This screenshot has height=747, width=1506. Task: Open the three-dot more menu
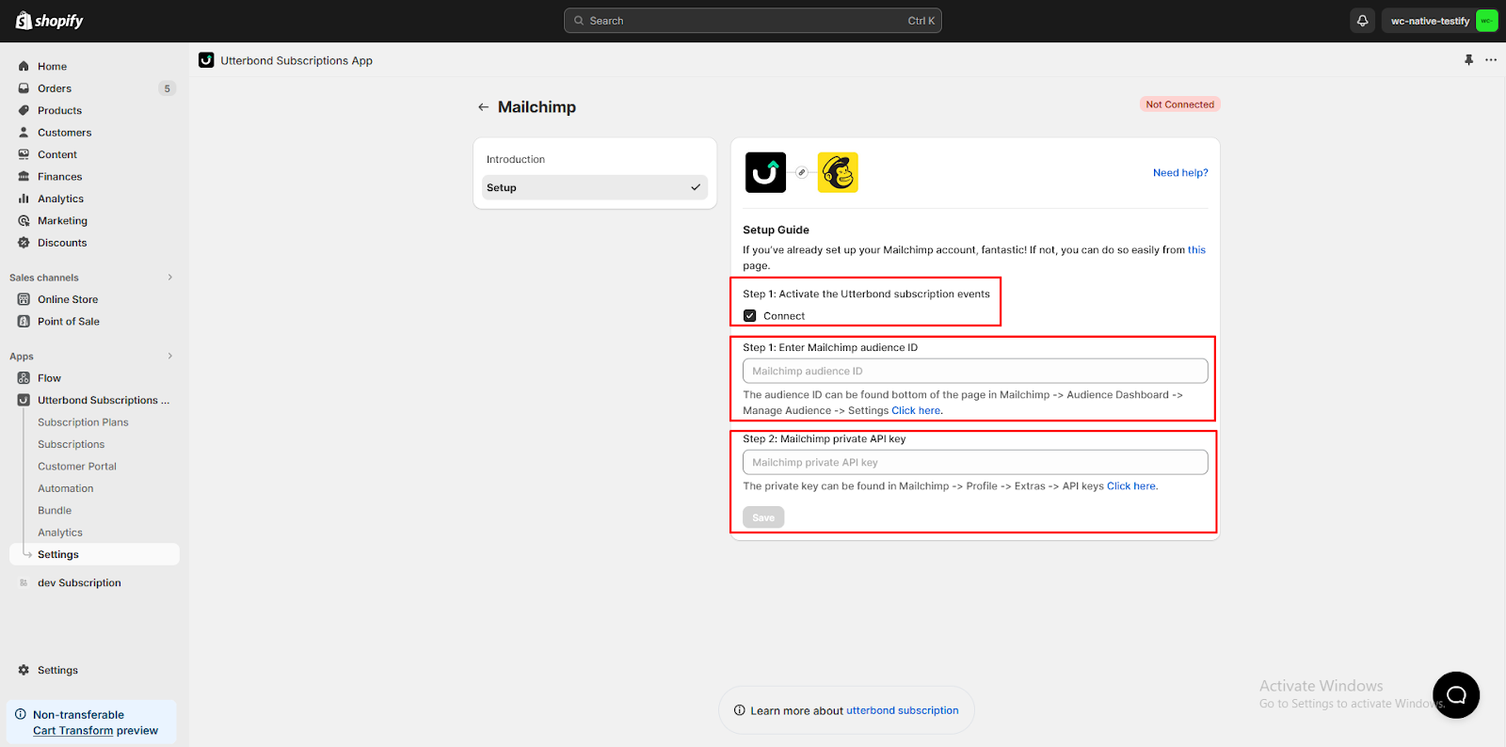click(x=1491, y=60)
